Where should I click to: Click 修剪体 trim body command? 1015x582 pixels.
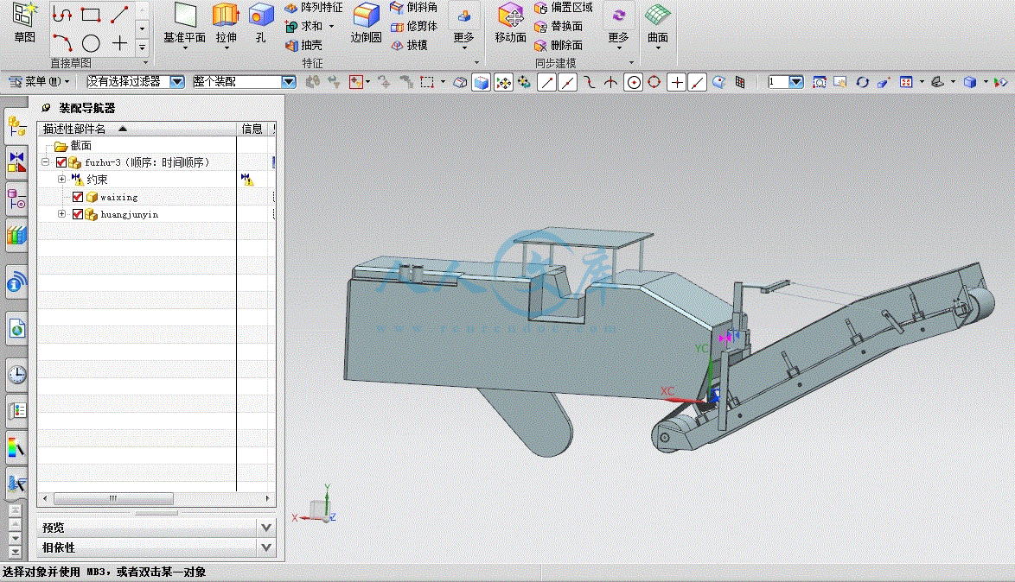pos(413,27)
